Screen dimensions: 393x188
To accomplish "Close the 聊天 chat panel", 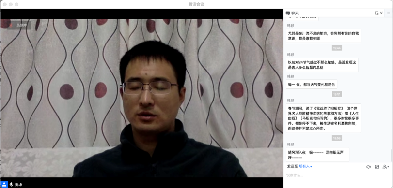I will (x=381, y=13).
